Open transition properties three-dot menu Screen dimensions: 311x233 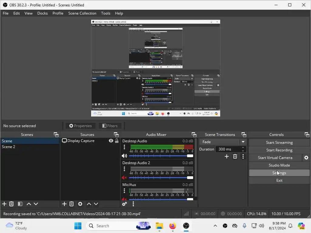point(243,157)
